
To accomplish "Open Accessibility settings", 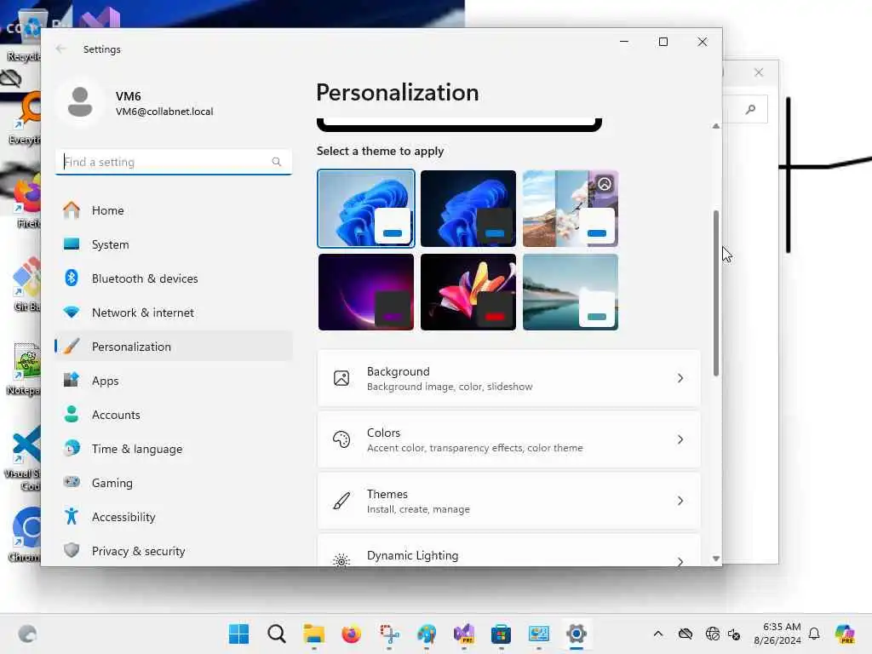I will click(x=174, y=517).
